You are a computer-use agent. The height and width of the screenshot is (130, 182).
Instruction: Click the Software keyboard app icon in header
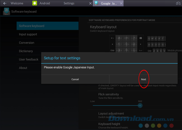tap(6, 12)
